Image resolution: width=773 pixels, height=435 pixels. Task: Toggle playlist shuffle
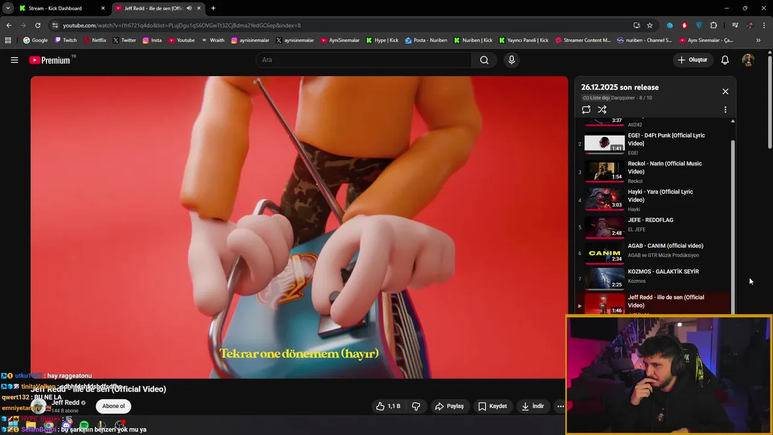coord(602,109)
